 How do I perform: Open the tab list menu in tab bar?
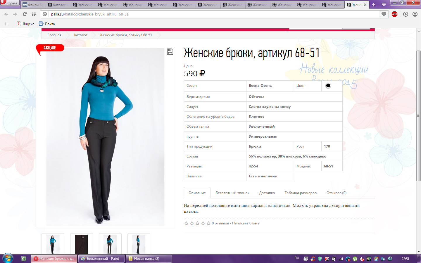pos(384,5)
